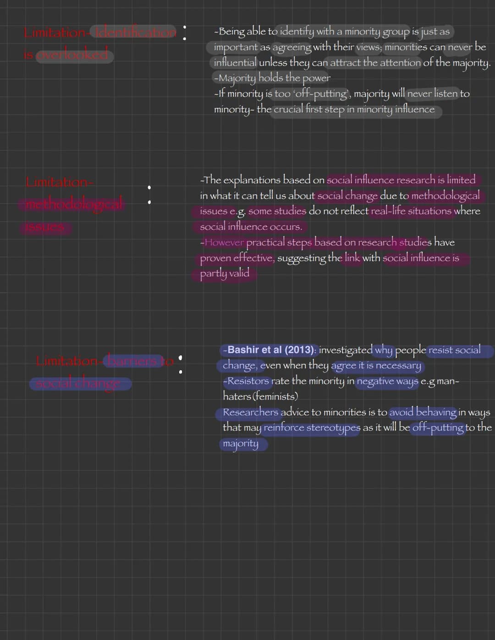Select highlighted text 'social influence research is limited'

click(401, 179)
